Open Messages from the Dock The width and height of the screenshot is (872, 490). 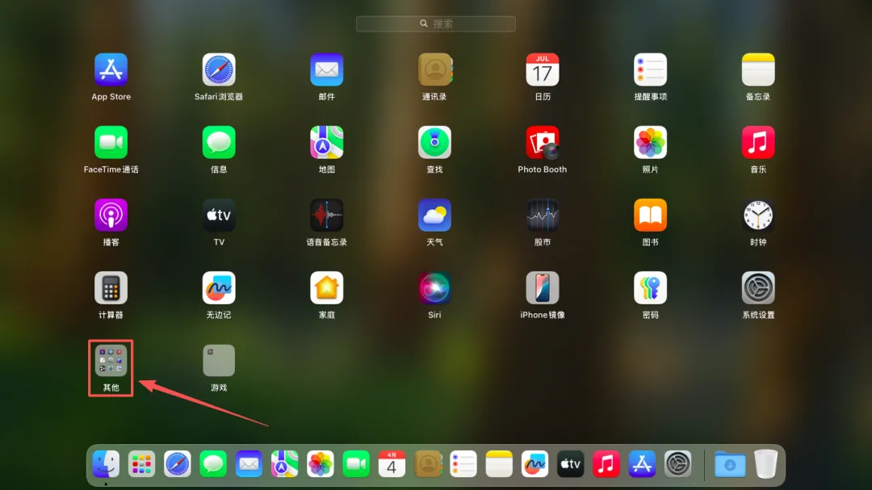pyautogui.click(x=213, y=464)
